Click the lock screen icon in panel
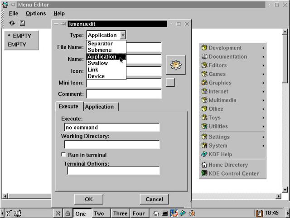 click(x=68, y=213)
